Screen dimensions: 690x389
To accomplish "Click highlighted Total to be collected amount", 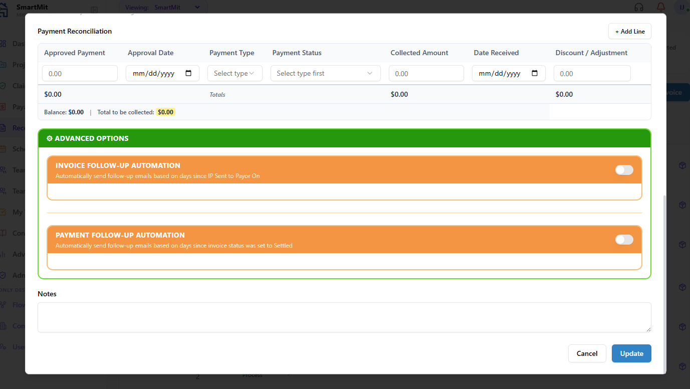I will coord(165,112).
